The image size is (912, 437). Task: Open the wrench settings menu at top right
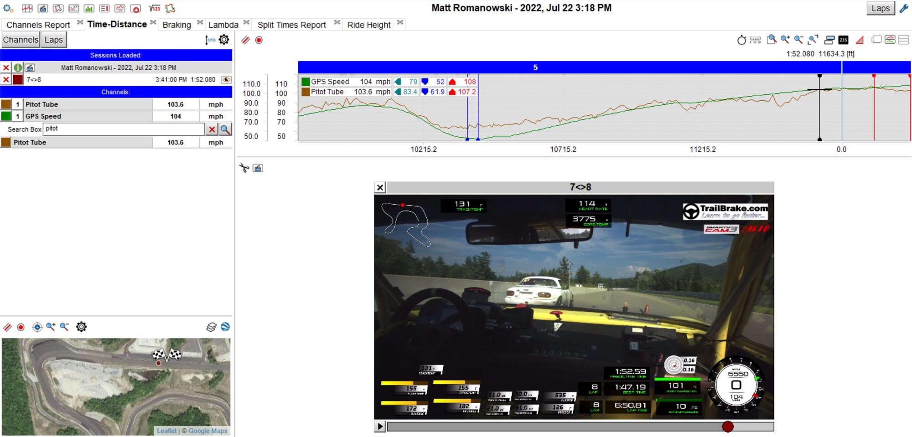(x=904, y=8)
